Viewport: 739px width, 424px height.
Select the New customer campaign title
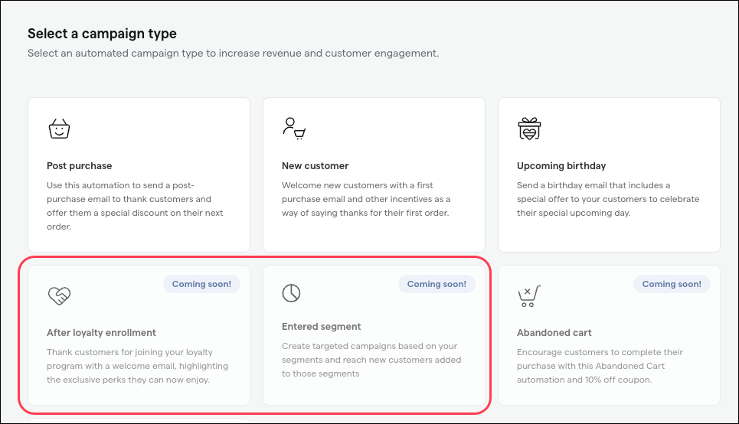pos(316,166)
